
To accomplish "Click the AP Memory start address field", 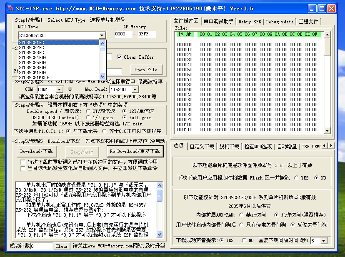I will point(123,34).
